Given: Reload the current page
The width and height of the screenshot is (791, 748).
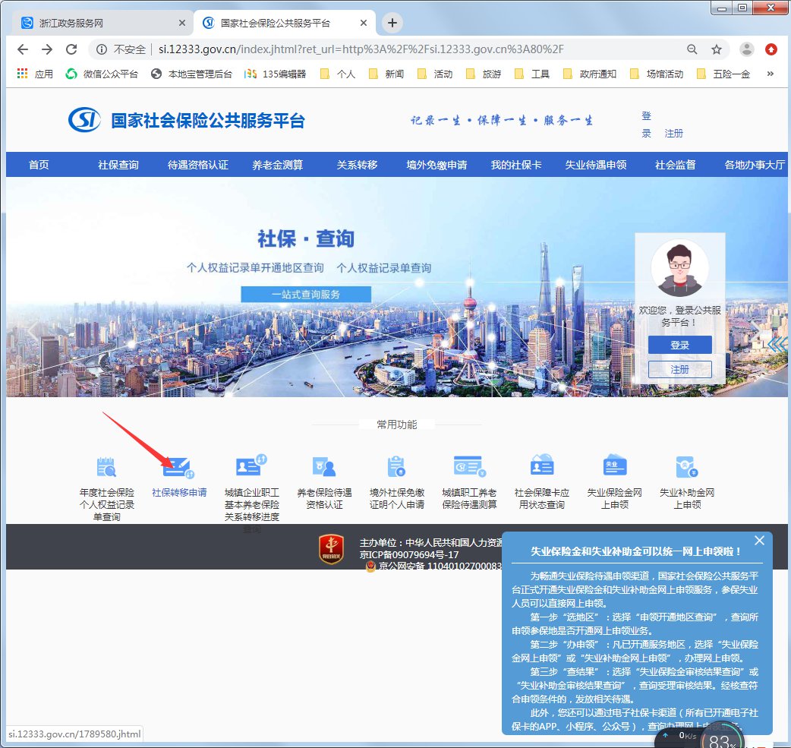Looking at the screenshot, I should pos(71,49).
